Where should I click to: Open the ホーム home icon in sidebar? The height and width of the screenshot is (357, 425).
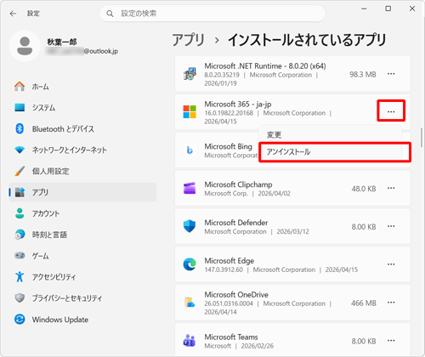click(20, 87)
